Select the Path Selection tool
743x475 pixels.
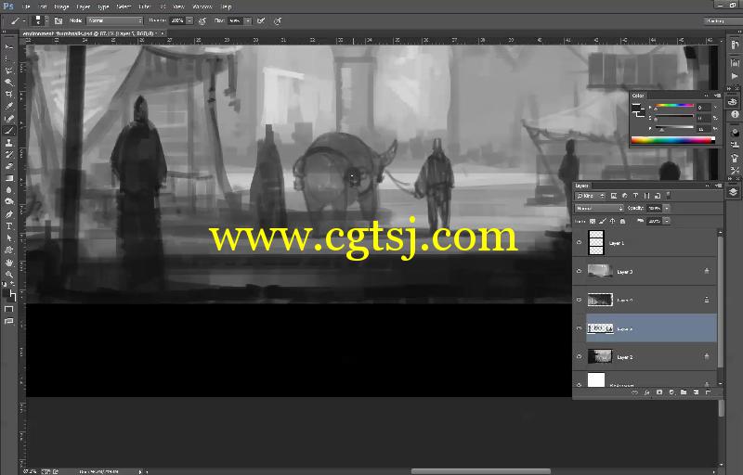click(9, 238)
